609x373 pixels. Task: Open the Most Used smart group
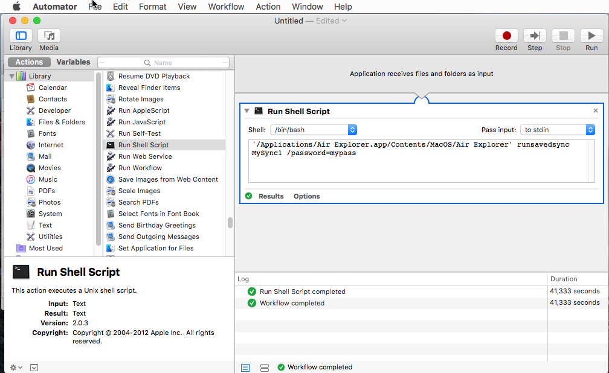(45, 248)
